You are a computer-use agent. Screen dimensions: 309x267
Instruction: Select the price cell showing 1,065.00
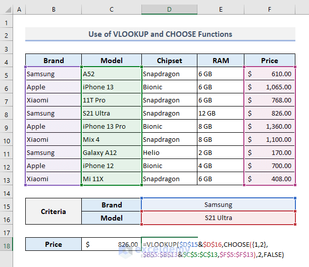(270, 87)
